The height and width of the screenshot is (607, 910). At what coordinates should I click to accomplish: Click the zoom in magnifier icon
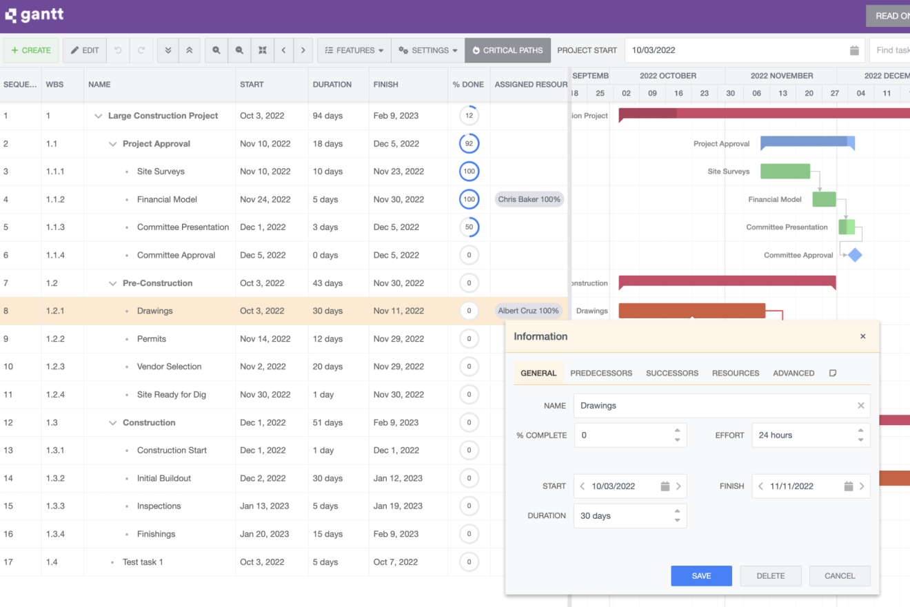216,50
